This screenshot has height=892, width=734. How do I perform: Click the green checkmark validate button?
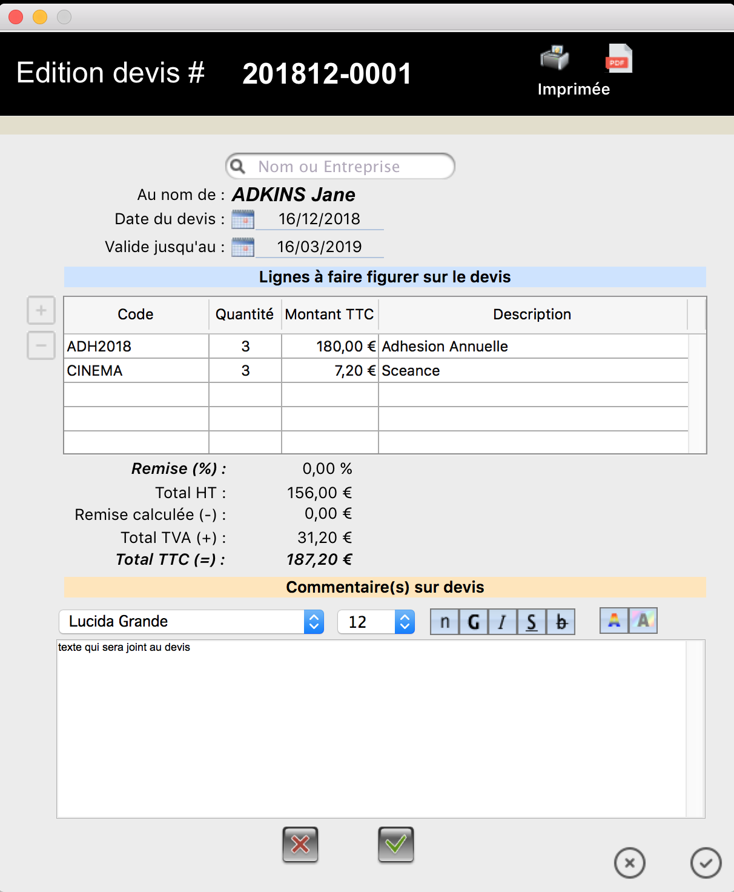tap(396, 844)
